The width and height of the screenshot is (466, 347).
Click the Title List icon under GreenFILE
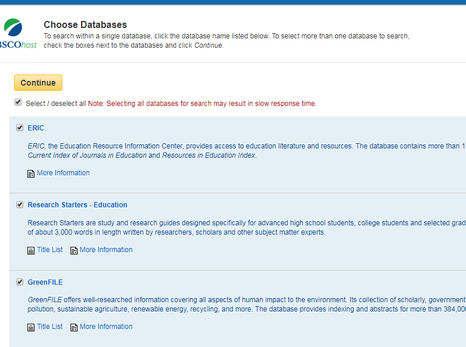click(x=31, y=327)
